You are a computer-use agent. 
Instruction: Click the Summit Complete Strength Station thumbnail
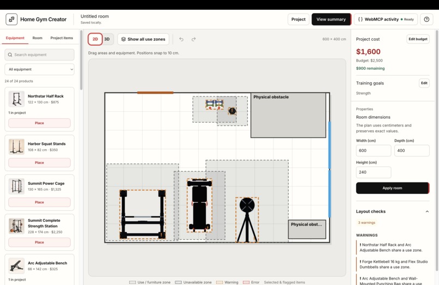pyautogui.click(x=16, y=226)
